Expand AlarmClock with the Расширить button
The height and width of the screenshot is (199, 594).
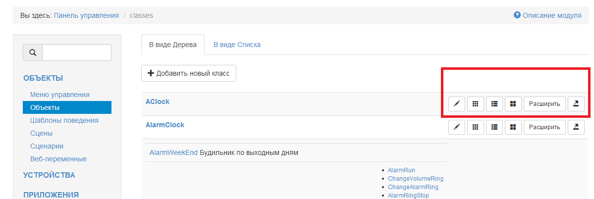[x=544, y=127]
